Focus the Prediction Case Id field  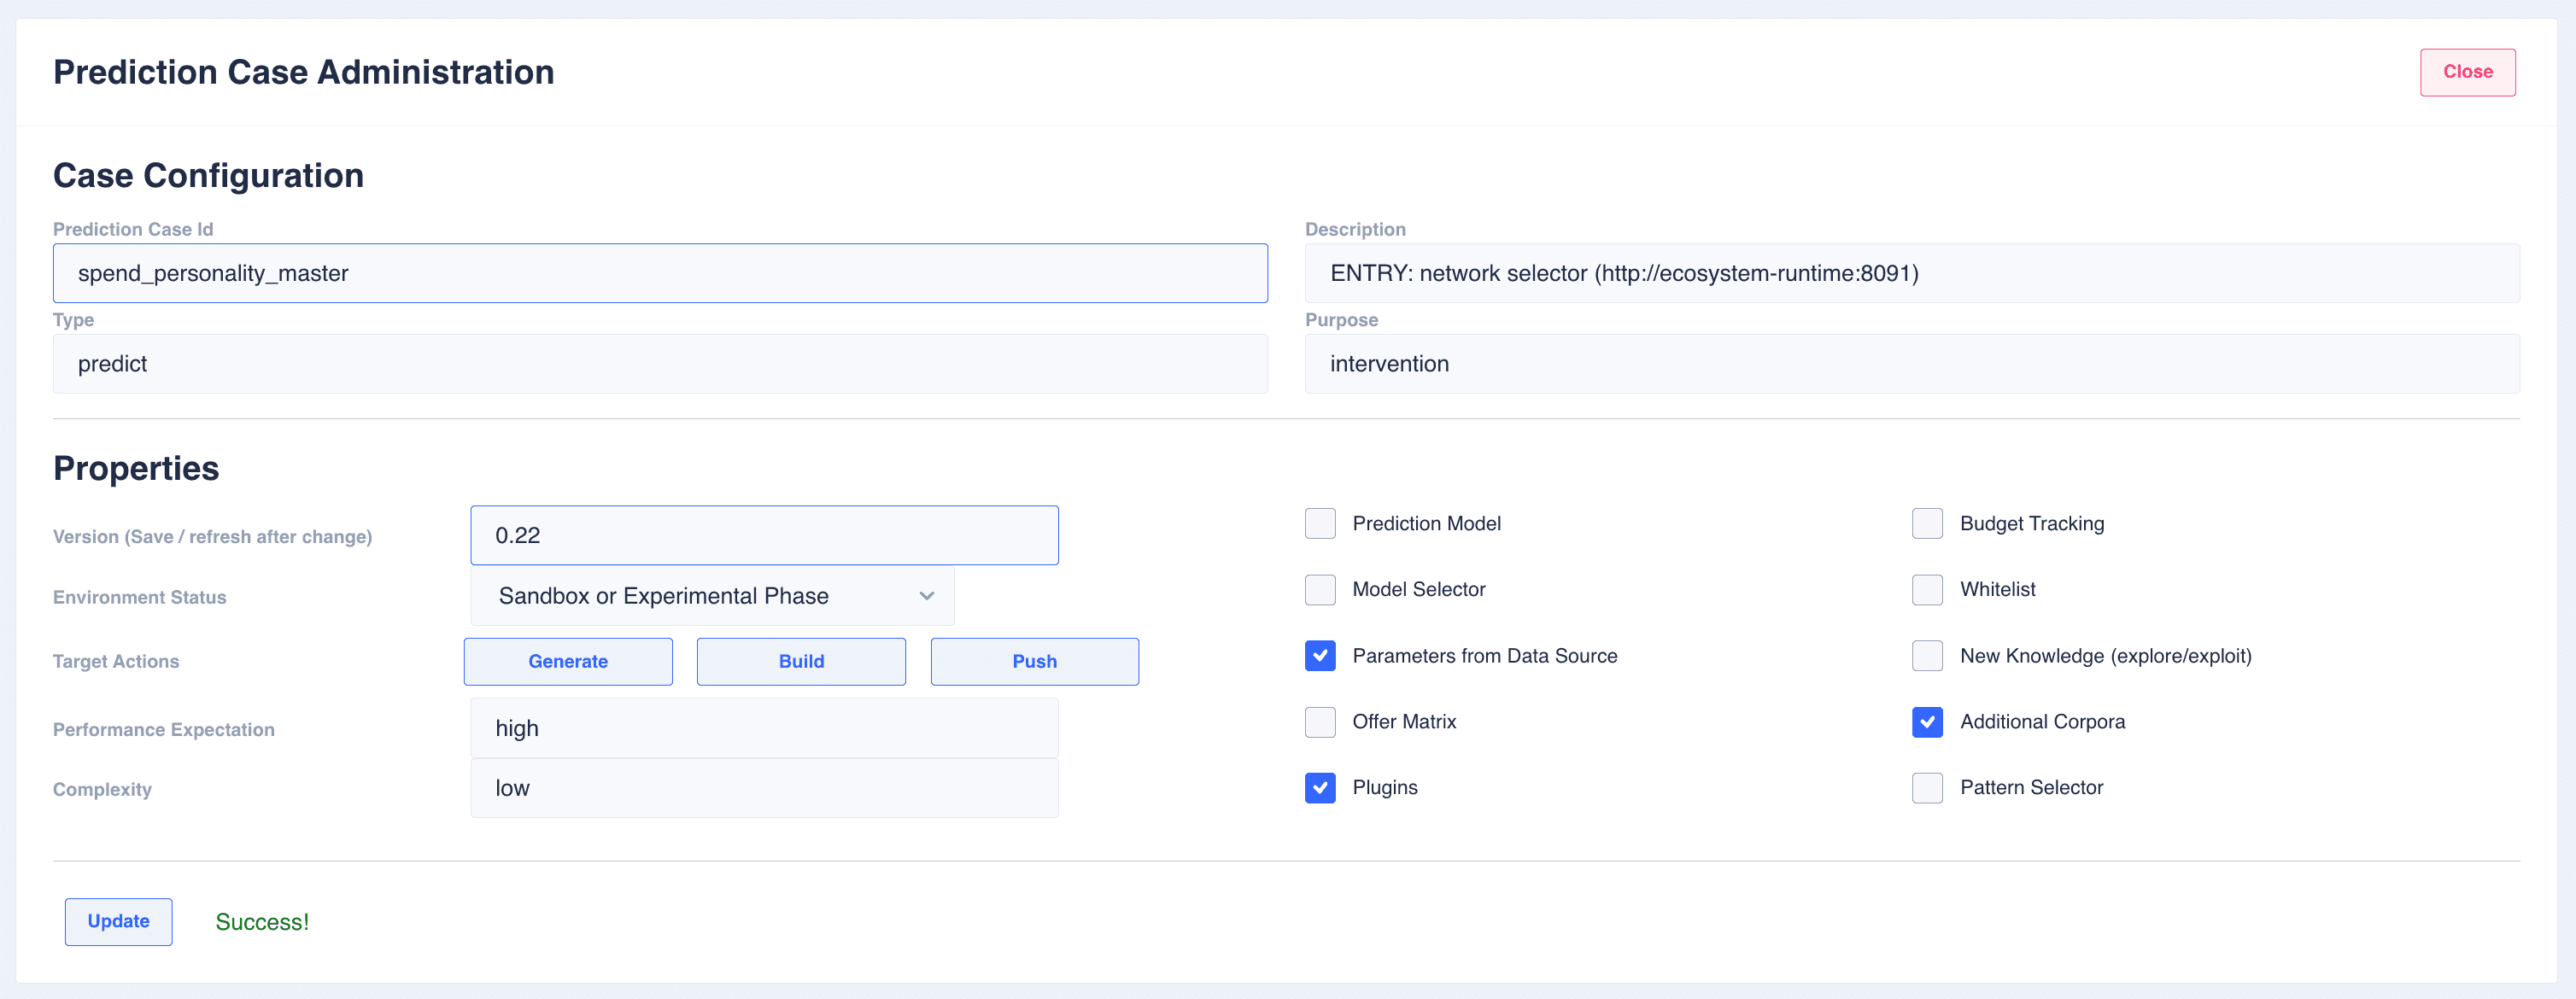[x=660, y=273]
